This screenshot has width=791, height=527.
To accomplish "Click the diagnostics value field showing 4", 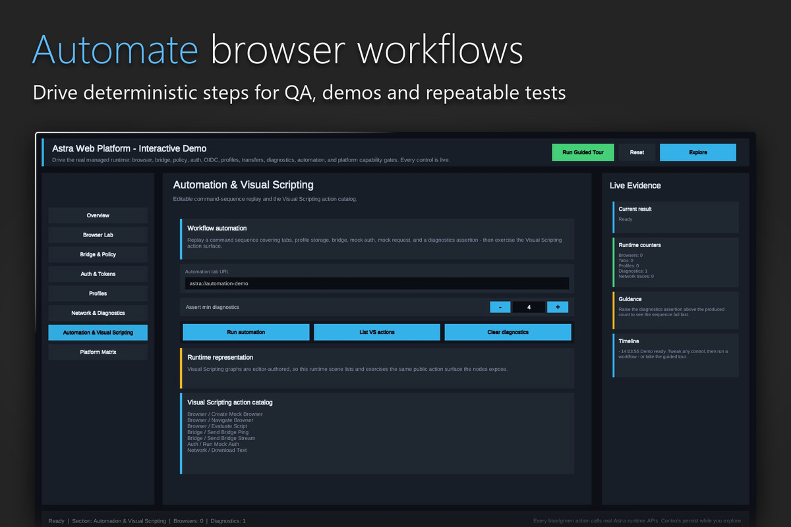I will (x=529, y=307).
